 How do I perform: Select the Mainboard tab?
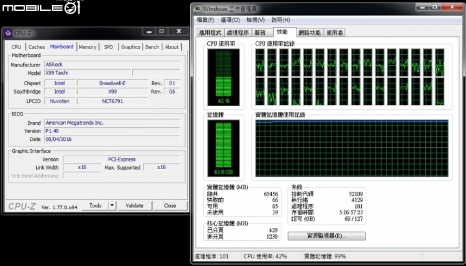click(x=61, y=46)
